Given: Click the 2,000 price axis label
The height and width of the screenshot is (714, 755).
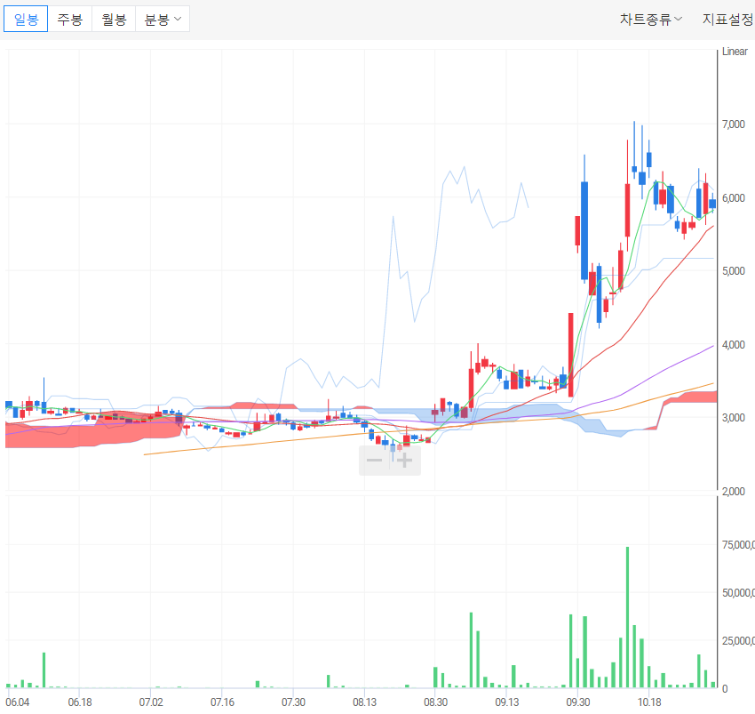Looking at the screenshot, I should pos(734,492).
